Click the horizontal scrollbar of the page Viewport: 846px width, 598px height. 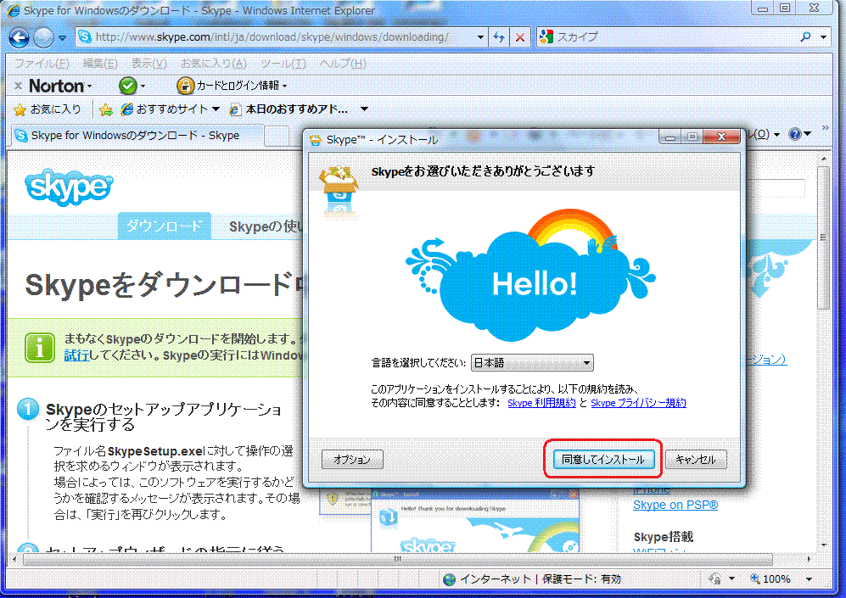coord(397,559)
